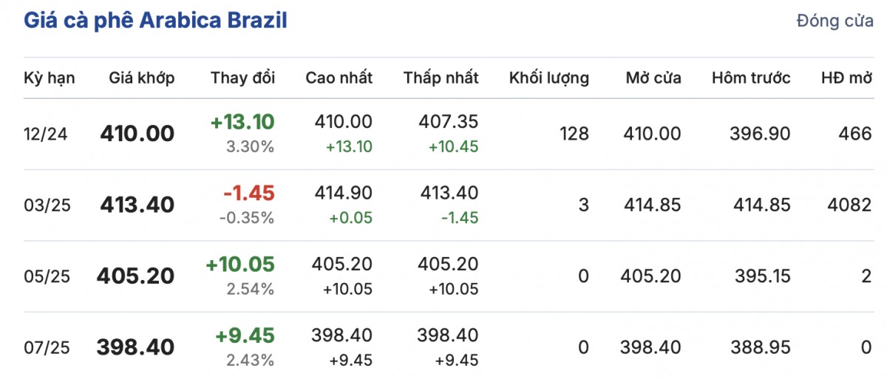This screenshot has width=887, height=379.
Task: Select the 'Giá khớp' column header
Action: point(141,78)
